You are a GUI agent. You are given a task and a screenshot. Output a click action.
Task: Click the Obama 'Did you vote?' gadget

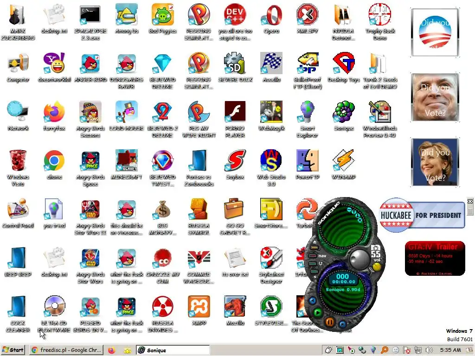pyautogui.click(x=435, y=32)
